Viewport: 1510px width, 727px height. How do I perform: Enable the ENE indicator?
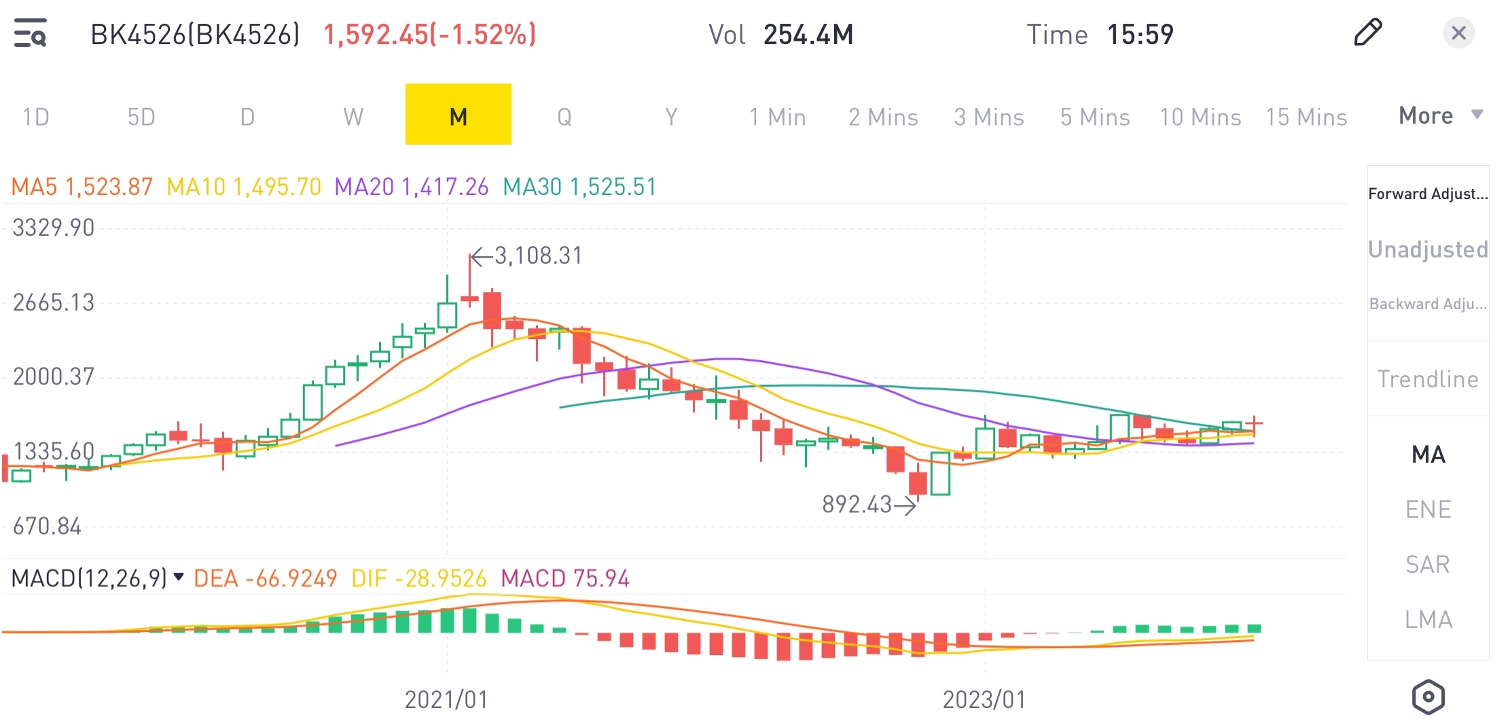1427,508
